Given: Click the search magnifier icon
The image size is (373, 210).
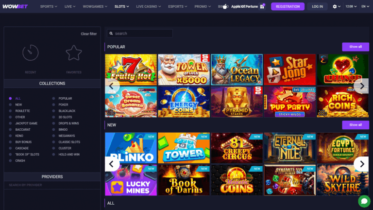Looking at the screenshot, I should pos(111,34).
